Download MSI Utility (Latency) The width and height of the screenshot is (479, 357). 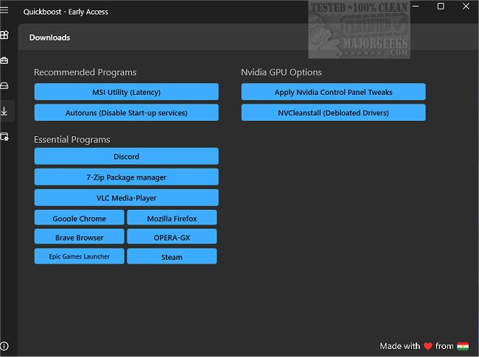tap(126, 92)
